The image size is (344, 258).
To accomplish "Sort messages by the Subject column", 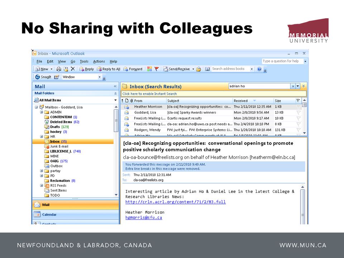I will tap(200, 101).
